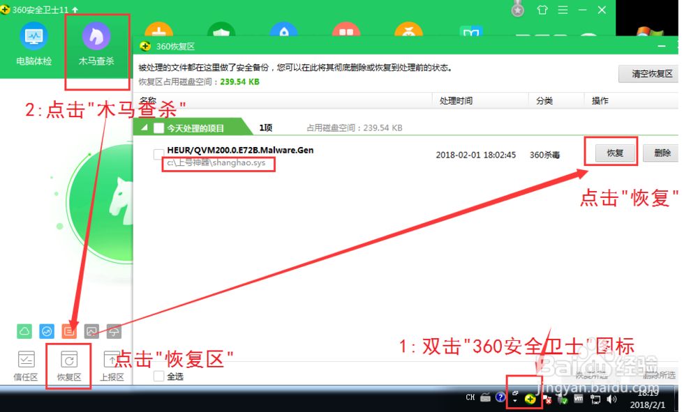698x412 pixels.
Task: Open the 电脑体检 computer checkup tab
Action: point(34,46)
